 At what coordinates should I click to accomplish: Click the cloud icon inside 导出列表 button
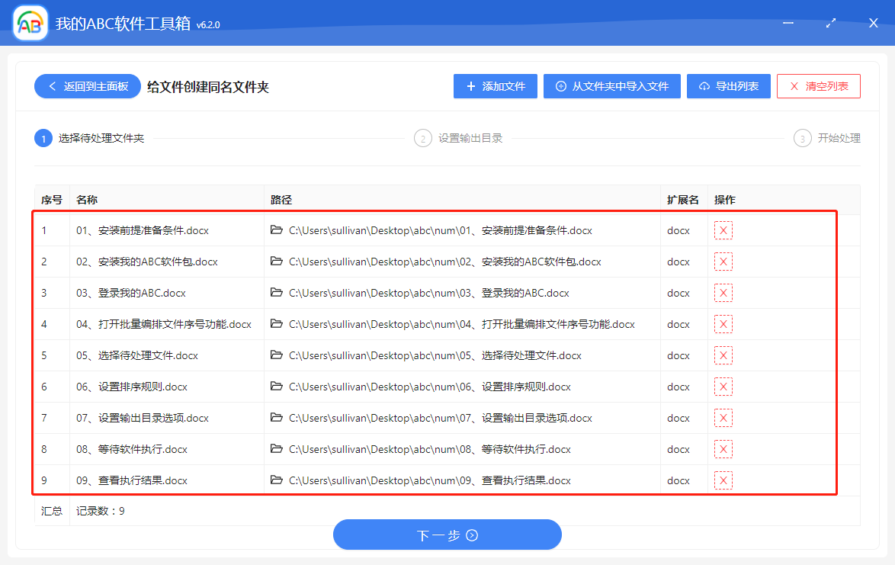tap(705, 86)
